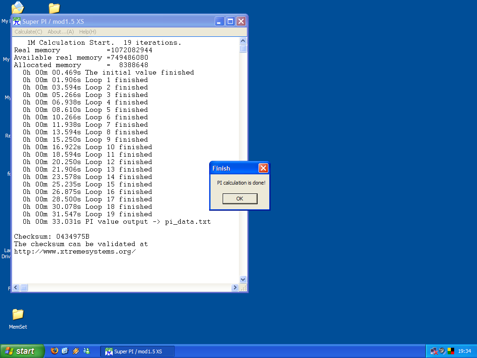The height and width of the screenshot is (358, 477).
Task: Click 'The checksum can be validated at' line
Action: (x=81, y=244)
